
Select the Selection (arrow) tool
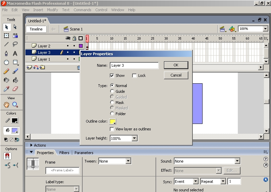click(x=6, y=27)
